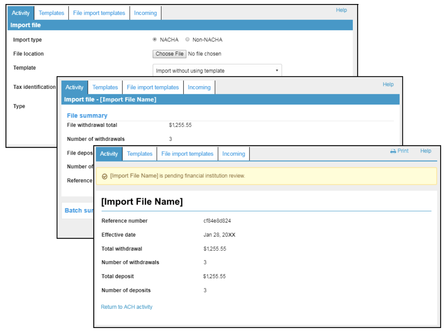The height and width of the screenshot is (332, 444).
Task: Click the reference number cf84e8d824
Action: pyautogui.click(x=217, y=221)
